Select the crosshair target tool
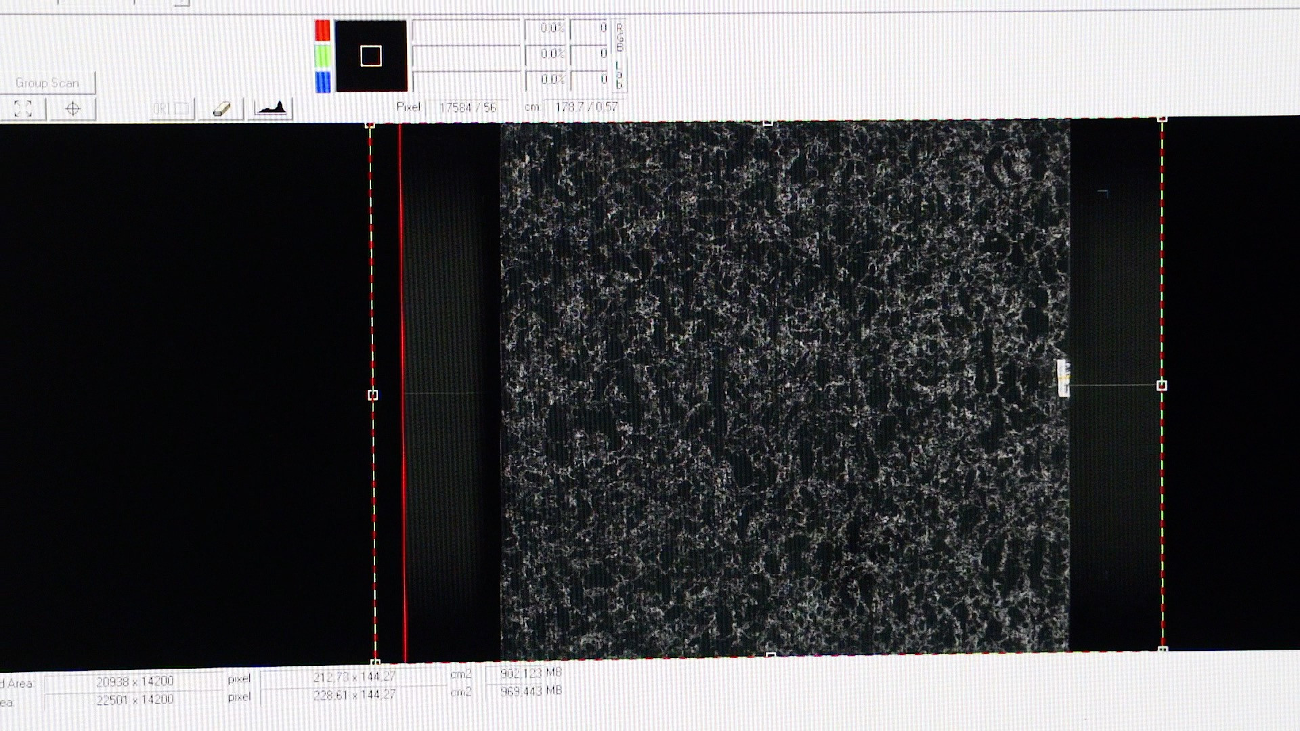 (72, 109)
